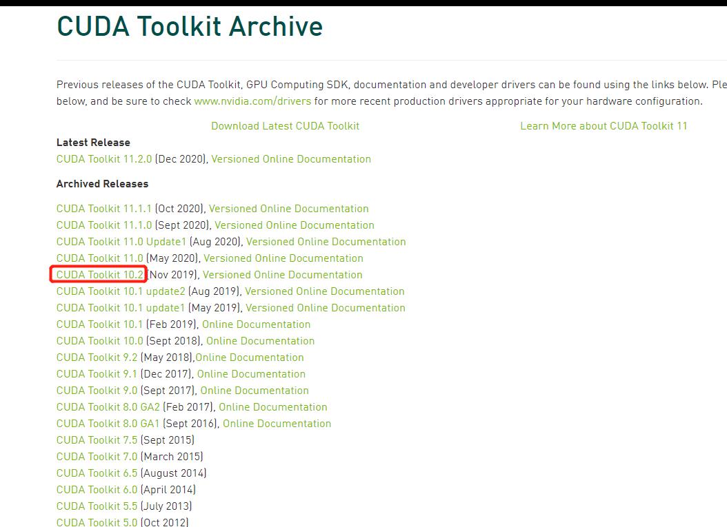This screenshot has height=527, width=727.
Task: Open Online Documentation for May 2018 release
Action: (250, 358)
